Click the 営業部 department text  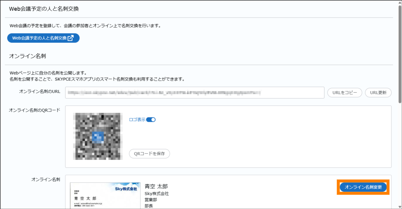coord(151,200)
